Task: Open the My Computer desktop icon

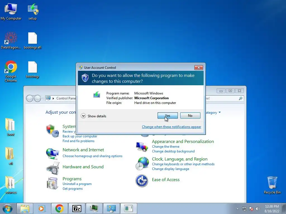Action: click(x=11, y=11)
